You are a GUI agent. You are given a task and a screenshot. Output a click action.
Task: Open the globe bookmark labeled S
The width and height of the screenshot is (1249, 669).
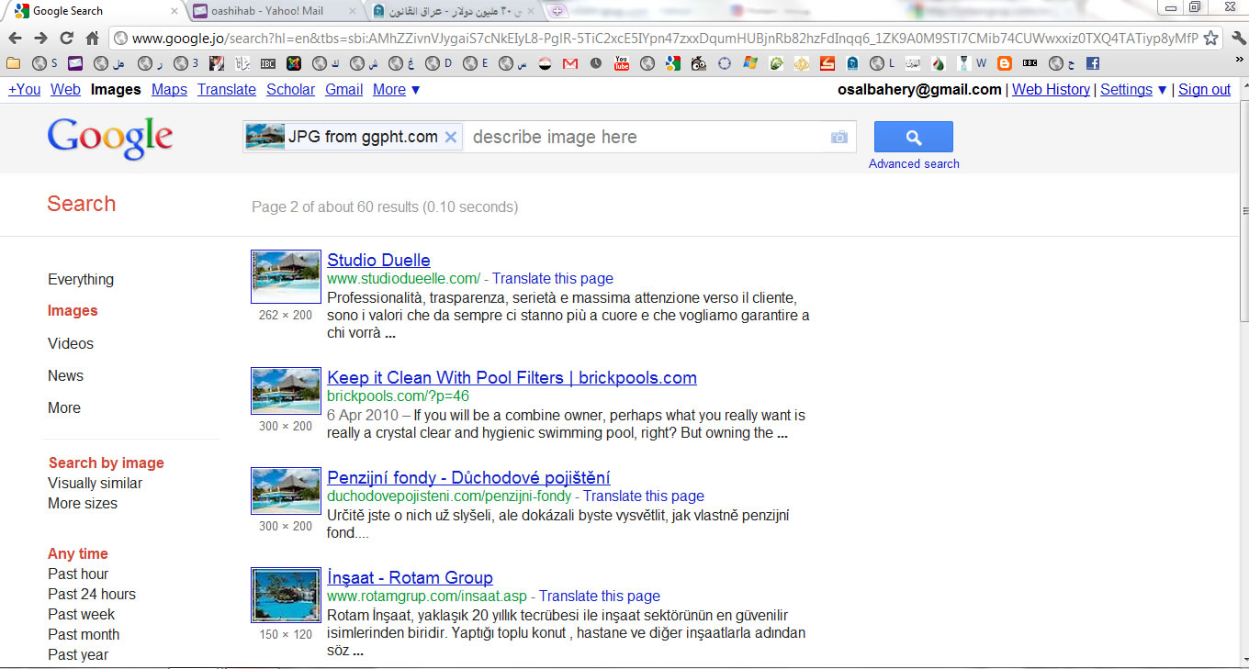[x=45, y=63]
